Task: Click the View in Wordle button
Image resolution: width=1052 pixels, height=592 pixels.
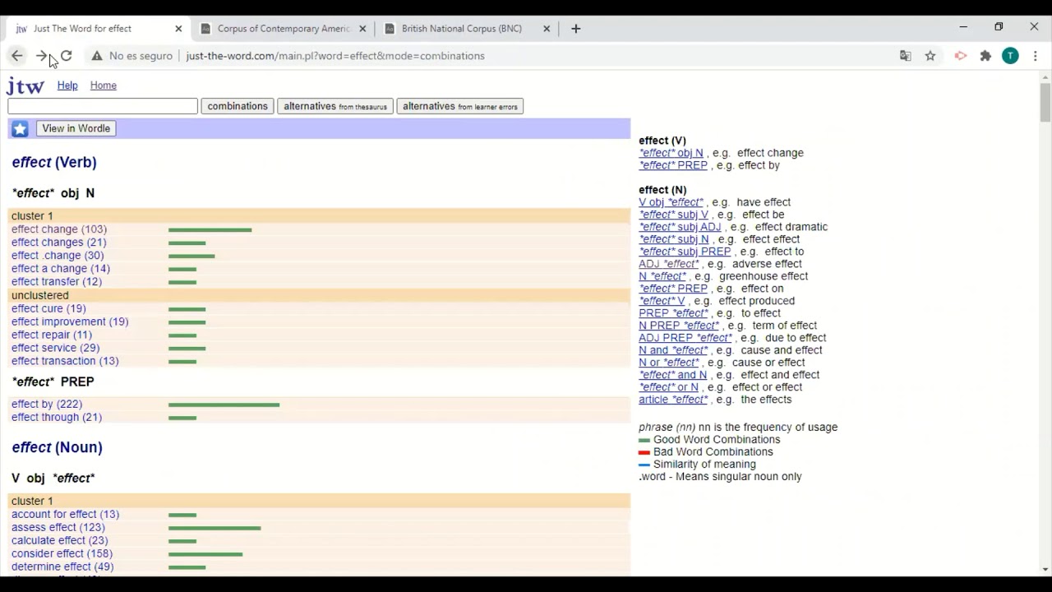Action: tap(76, 128)
